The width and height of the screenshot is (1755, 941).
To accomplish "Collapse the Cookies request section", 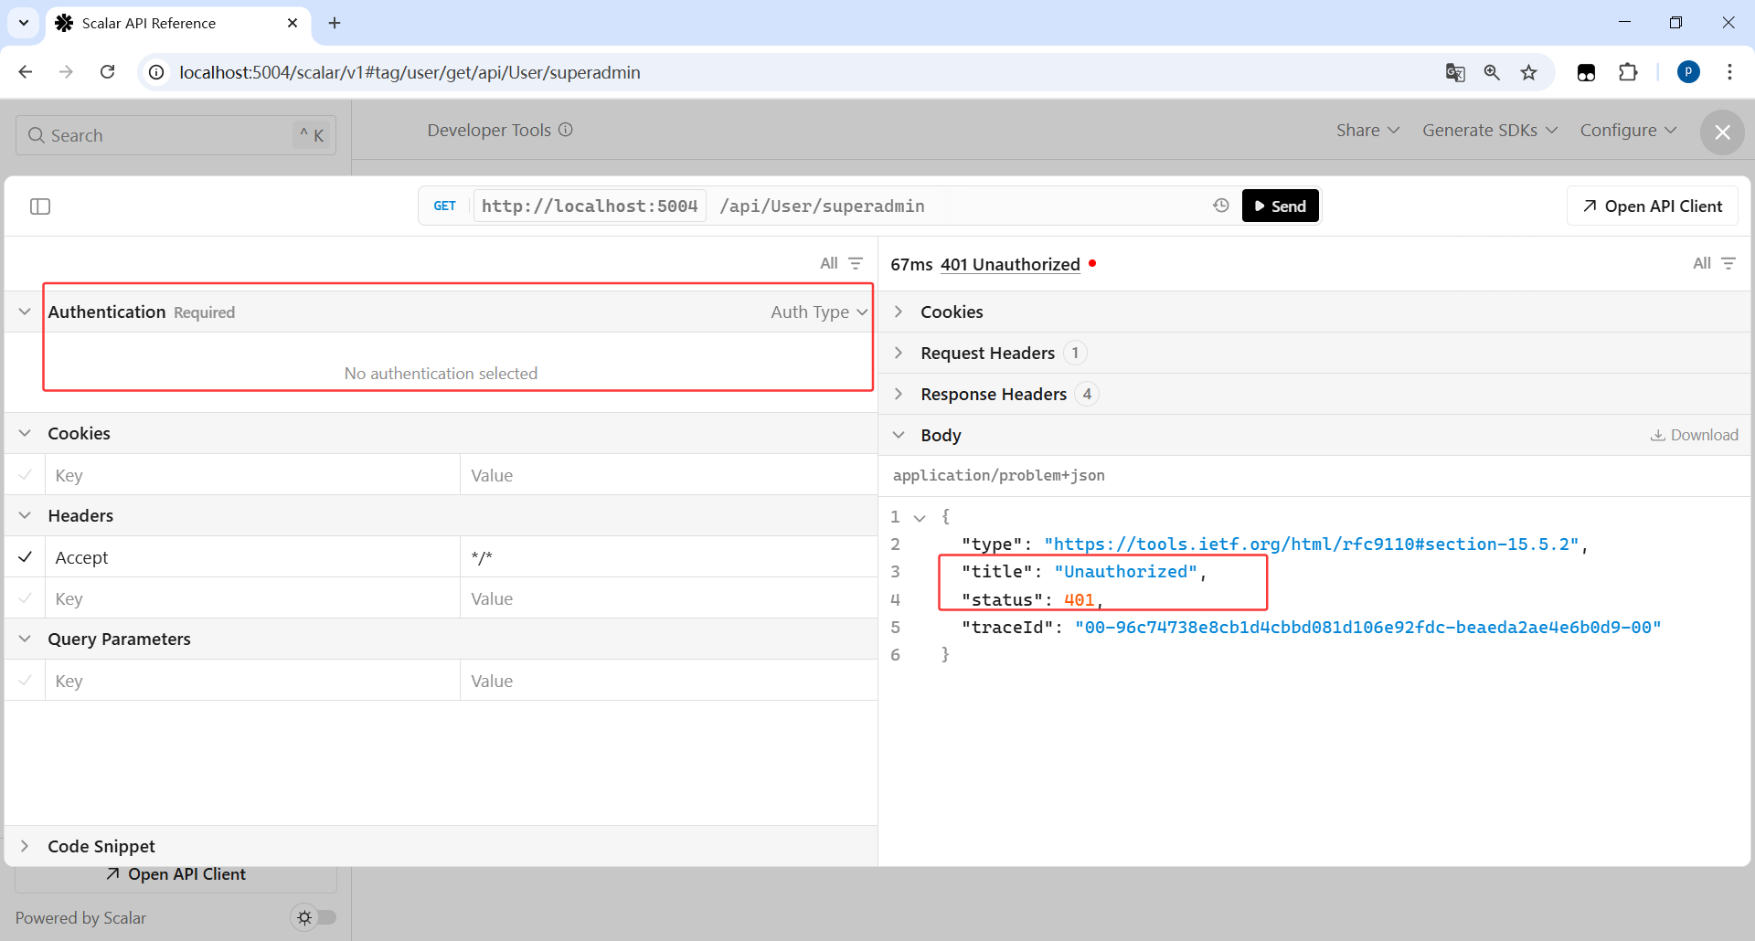I will (25, 433).
